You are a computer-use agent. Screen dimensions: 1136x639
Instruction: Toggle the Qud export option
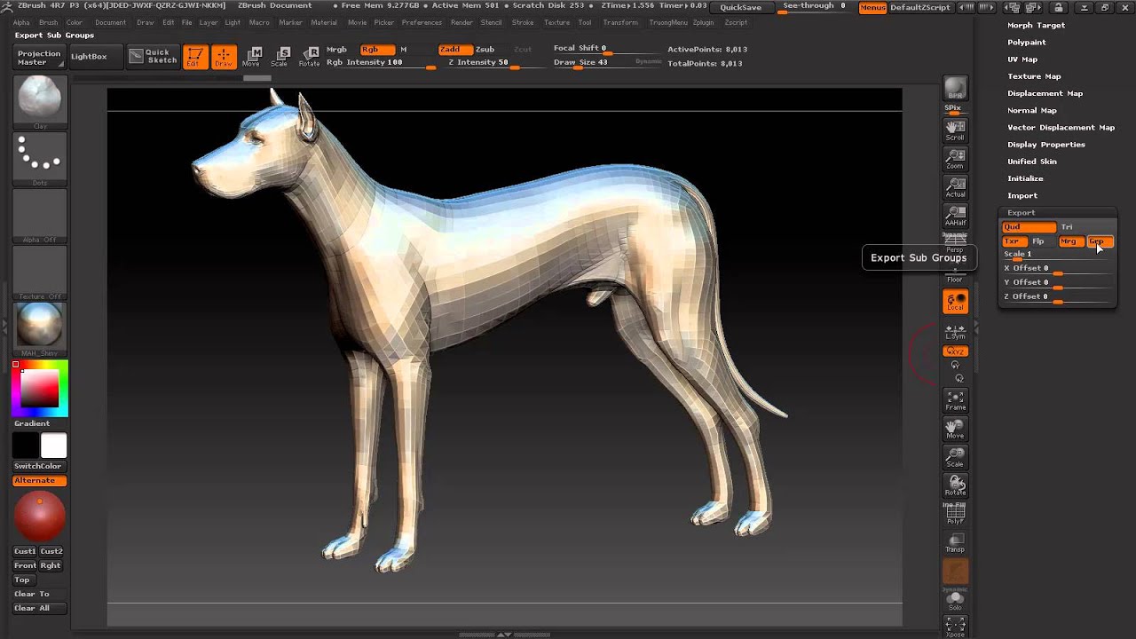point(1029,227)
